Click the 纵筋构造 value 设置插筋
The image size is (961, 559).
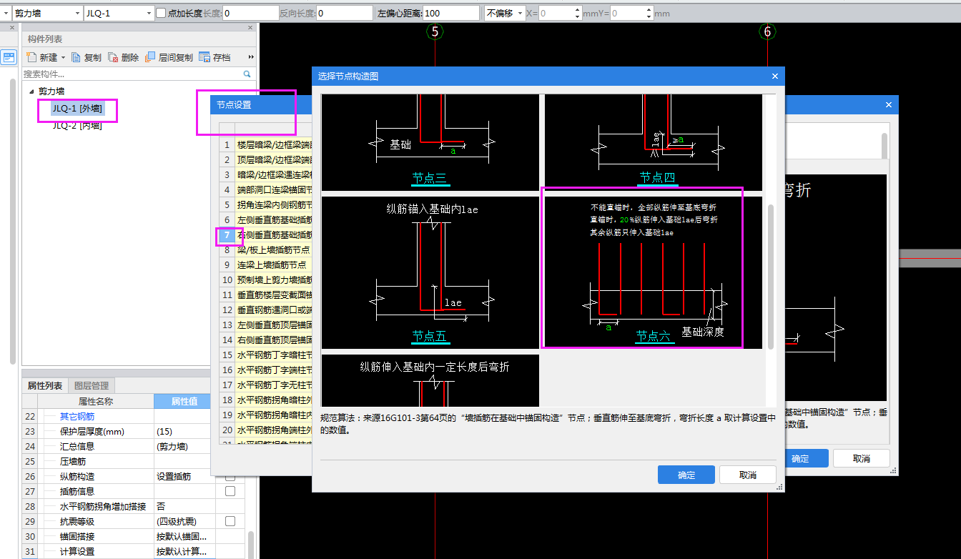tap(182, 476)
